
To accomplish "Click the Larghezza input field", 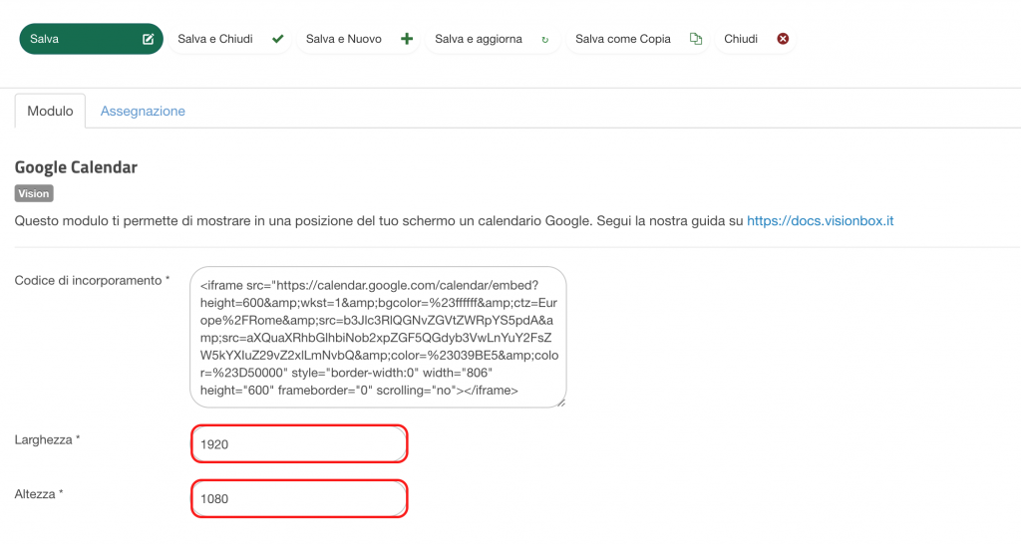I will 299,444.
